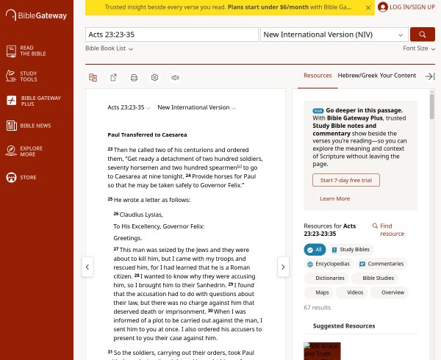Go to Bible News section

(29, 126)
